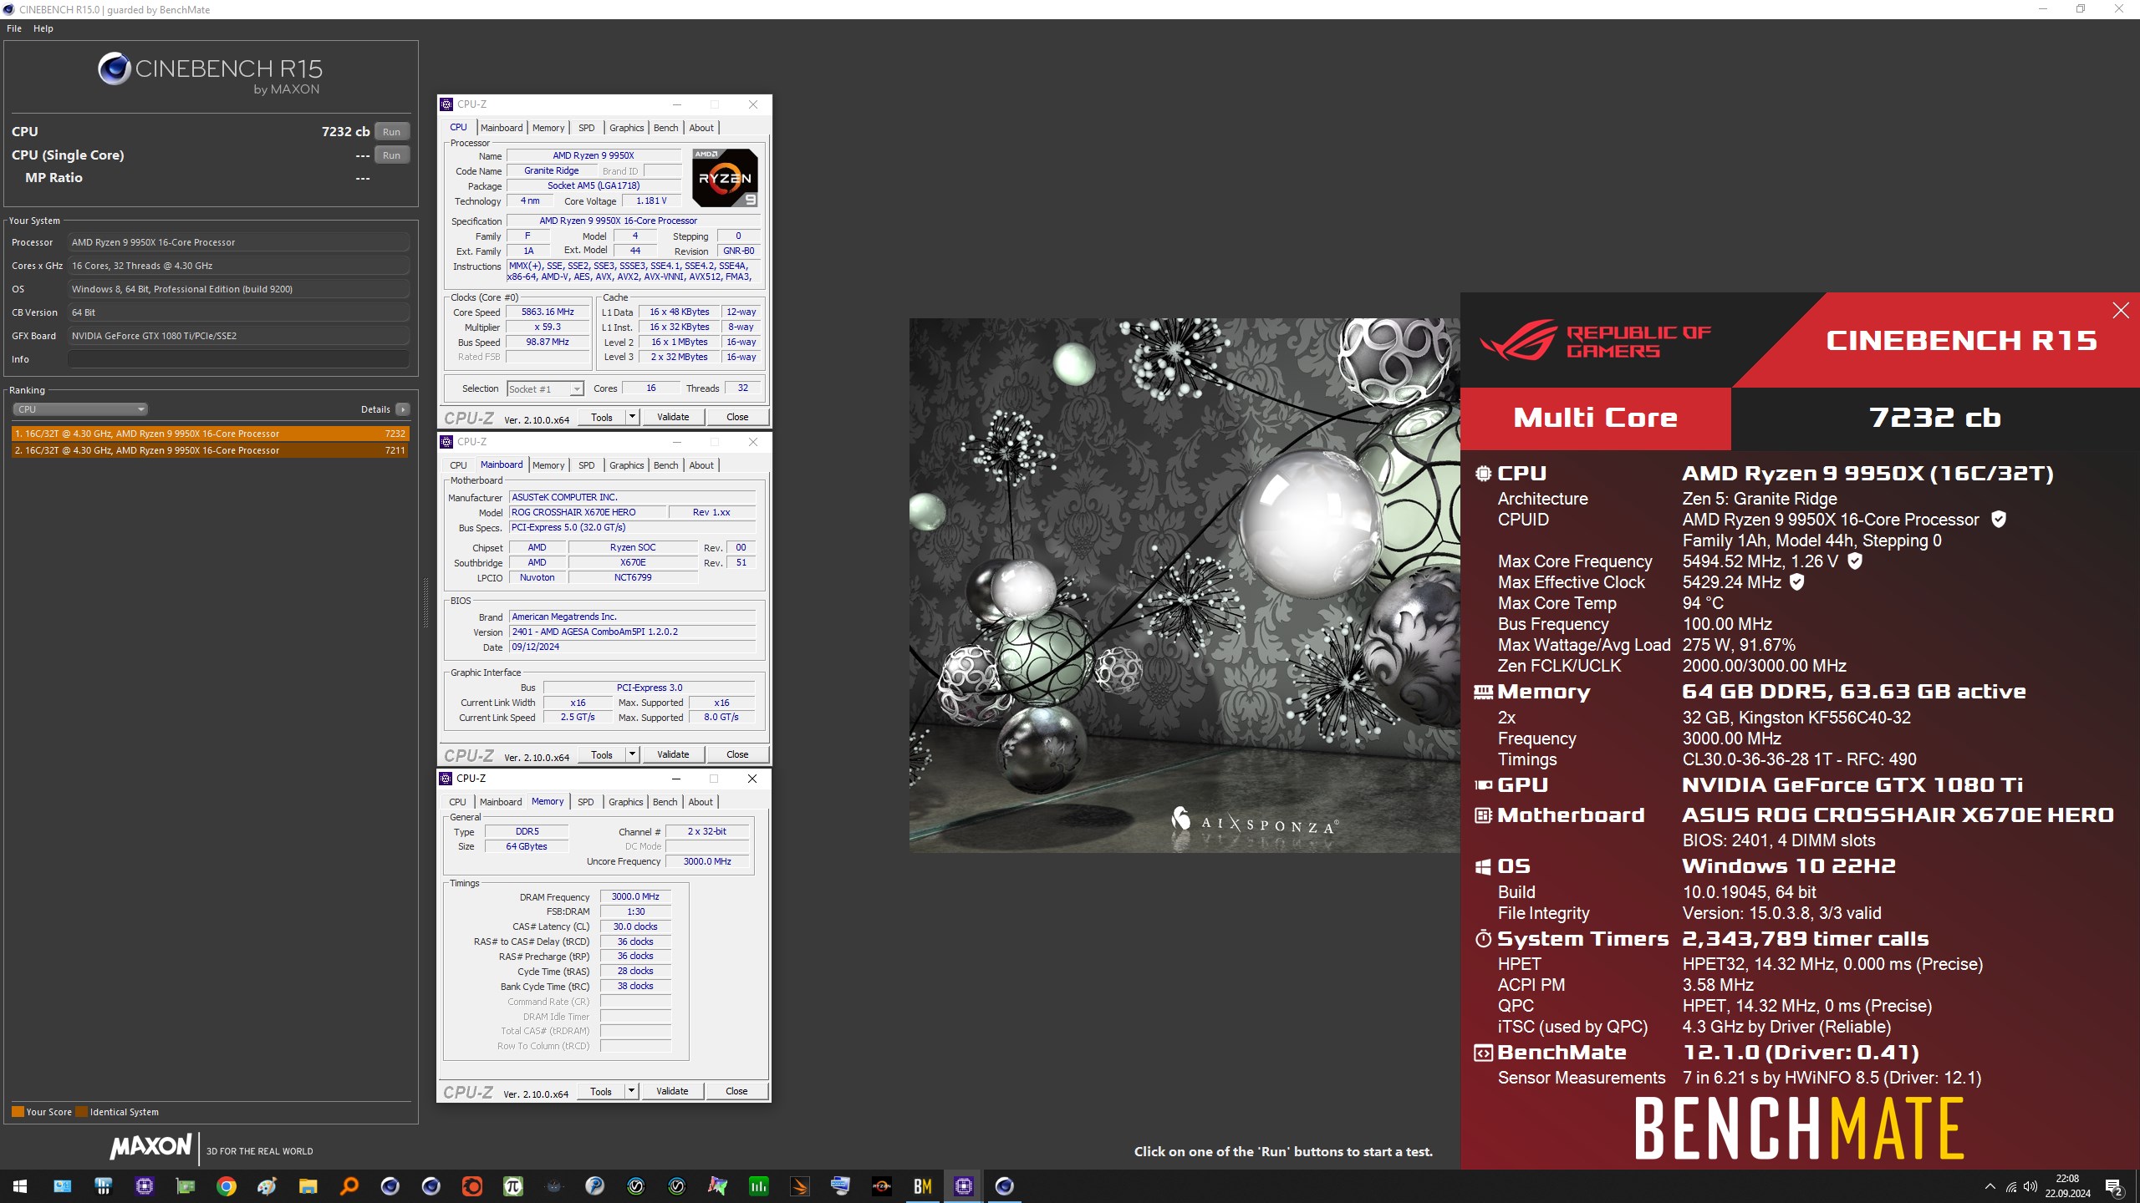
Task: Expand ranking Details arrow button
Action: click(403, 409)
